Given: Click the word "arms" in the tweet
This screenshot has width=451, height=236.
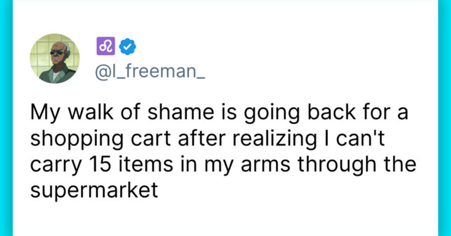Looking at the screenshot, I should tap(266, 166).
